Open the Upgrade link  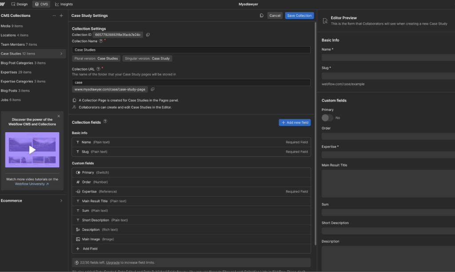(x=112, y=263)
